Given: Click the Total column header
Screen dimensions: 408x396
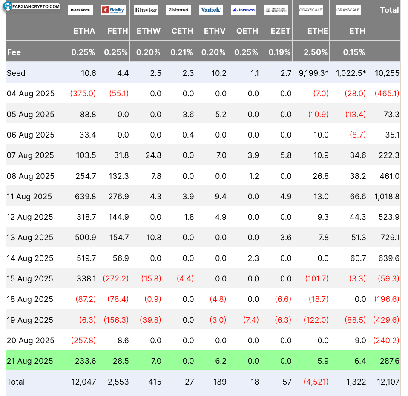Looking at the screenshot, I should (x=389, y=10).
